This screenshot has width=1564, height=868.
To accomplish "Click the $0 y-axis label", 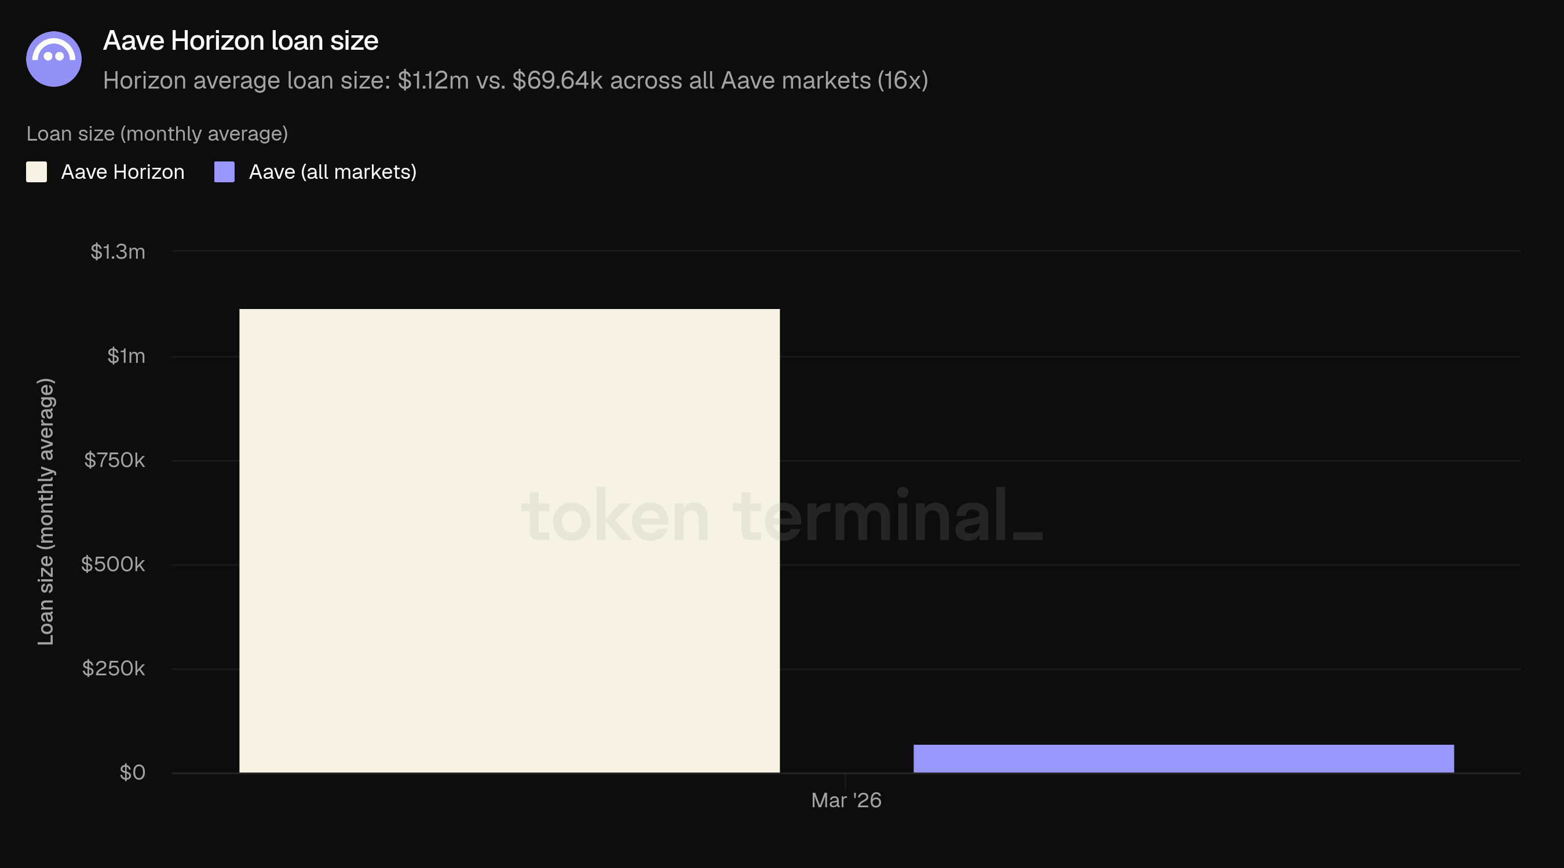I will pos(132,772).
